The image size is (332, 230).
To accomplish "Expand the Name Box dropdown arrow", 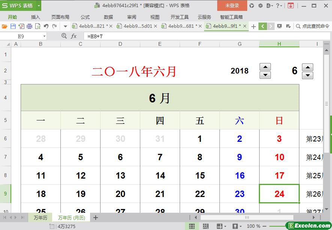I will pyautogui.click(x=44, y=36).
